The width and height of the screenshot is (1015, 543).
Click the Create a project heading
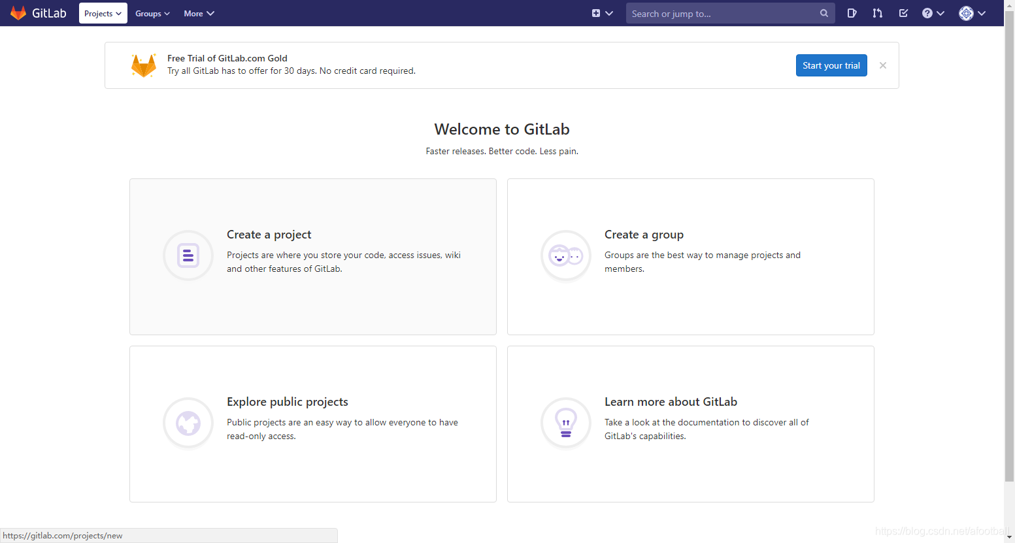tap(269, 235)
